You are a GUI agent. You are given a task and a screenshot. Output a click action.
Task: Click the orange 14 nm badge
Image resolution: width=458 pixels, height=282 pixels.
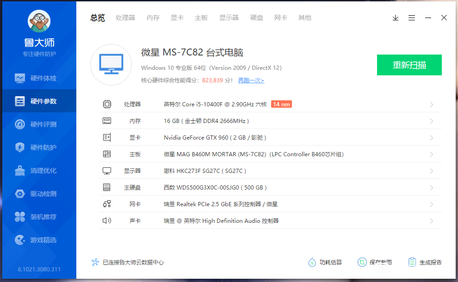(x=281, y=104)
